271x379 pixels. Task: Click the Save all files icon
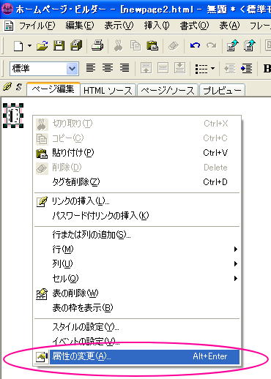[x=76, y=45]
